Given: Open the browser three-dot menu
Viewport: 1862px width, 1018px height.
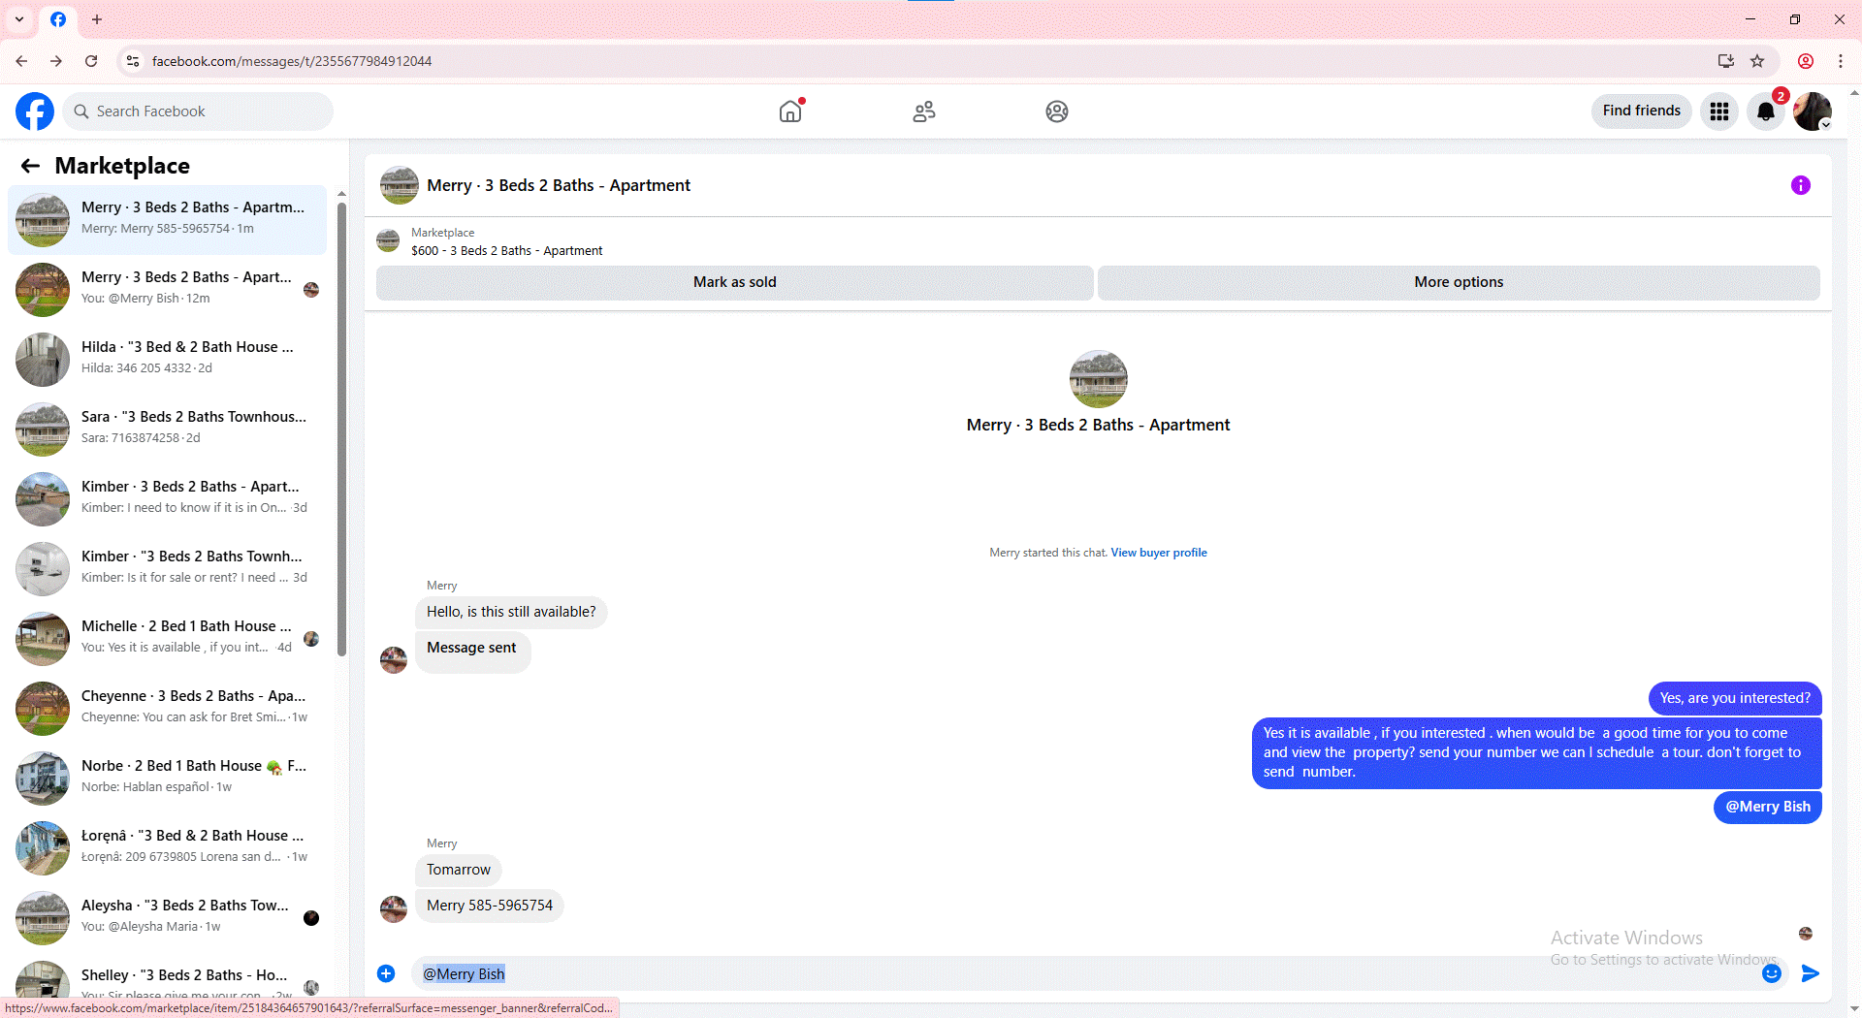Looking at the screenshot, I should point(1841,61).
